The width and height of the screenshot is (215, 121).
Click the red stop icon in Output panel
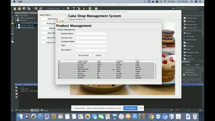[16, 94]
